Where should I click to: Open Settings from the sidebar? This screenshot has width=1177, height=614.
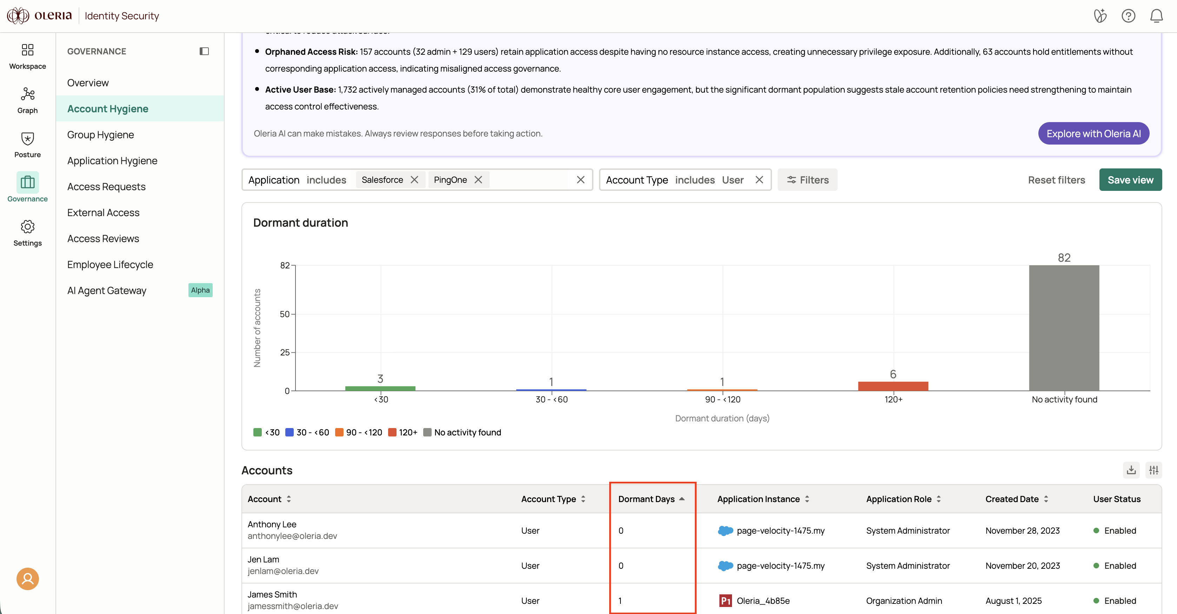tap(27, 233)
